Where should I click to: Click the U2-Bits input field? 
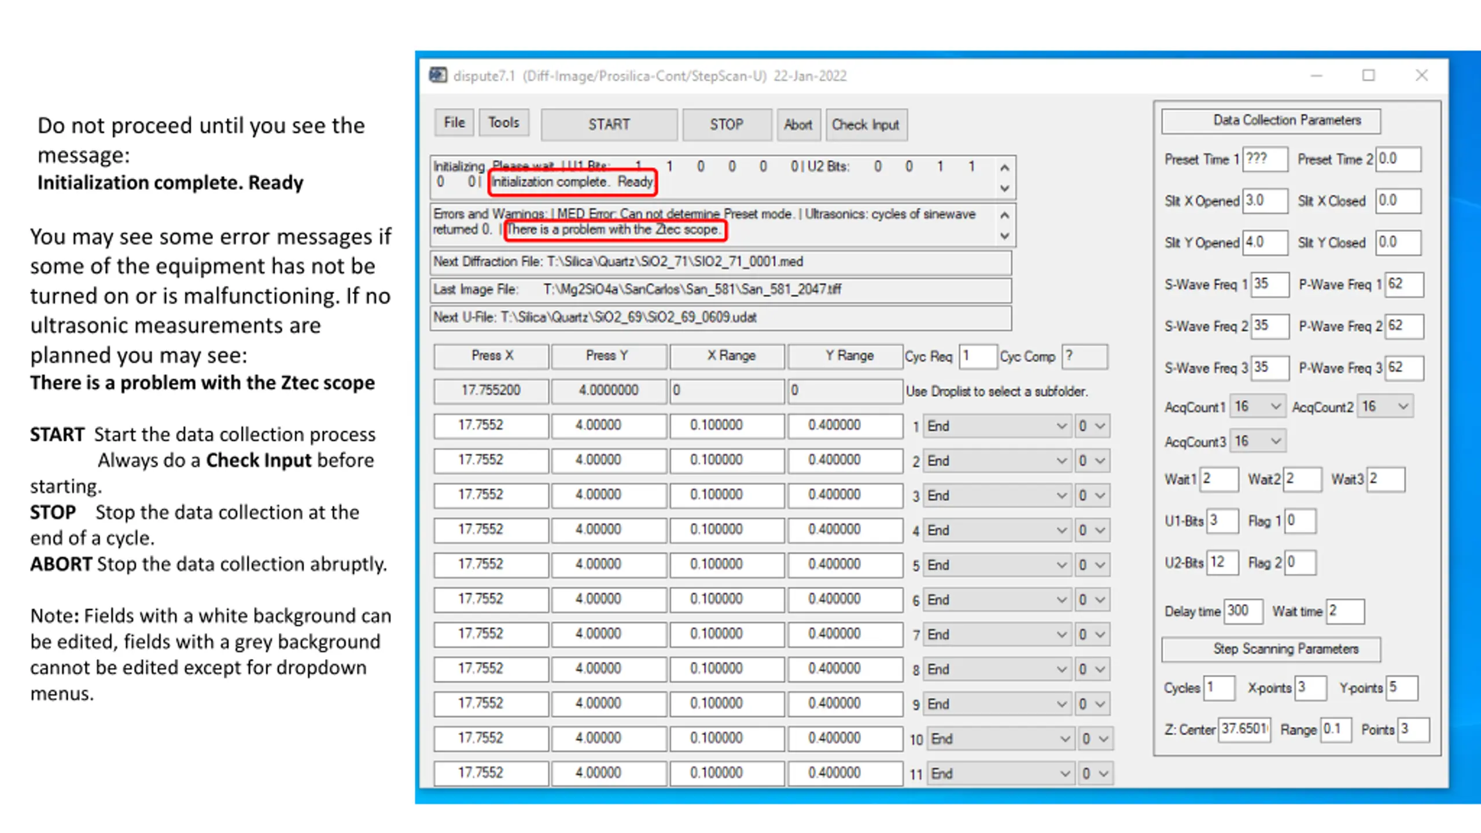pyautogui.click(x=1222, y=562)
